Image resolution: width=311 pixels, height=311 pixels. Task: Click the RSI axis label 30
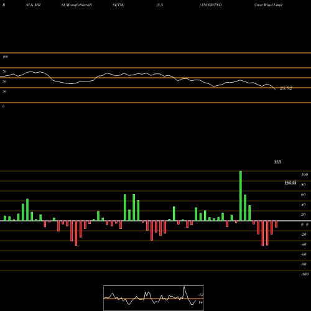(x=4, y=91)
